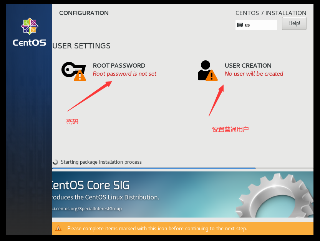Viewport: 320px width, 241px height.
Task: Open the User Creation person icon
Action: coord(207,71)
